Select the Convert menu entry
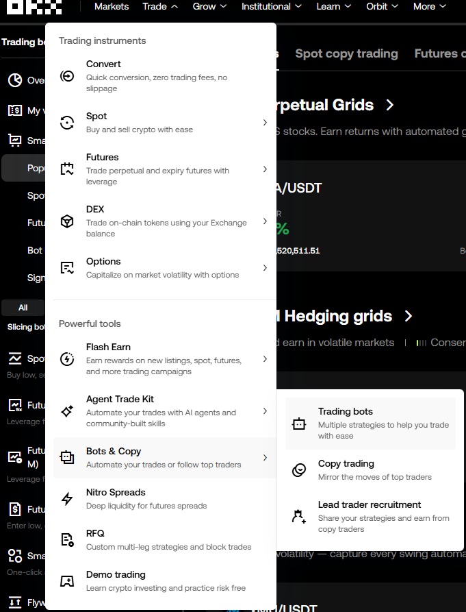The image size is (466, 612). (x=165, y=75)
